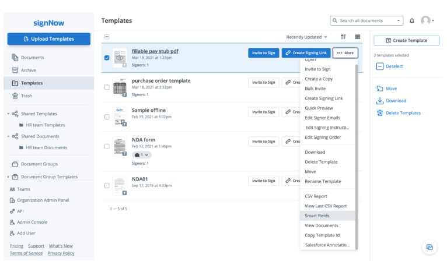Open the Recently Updated sort dropdown
This screenshot has height=268, width=447.
(x=306, y=37)
